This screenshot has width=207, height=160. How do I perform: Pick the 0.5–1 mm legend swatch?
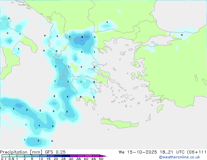(13, 156)
